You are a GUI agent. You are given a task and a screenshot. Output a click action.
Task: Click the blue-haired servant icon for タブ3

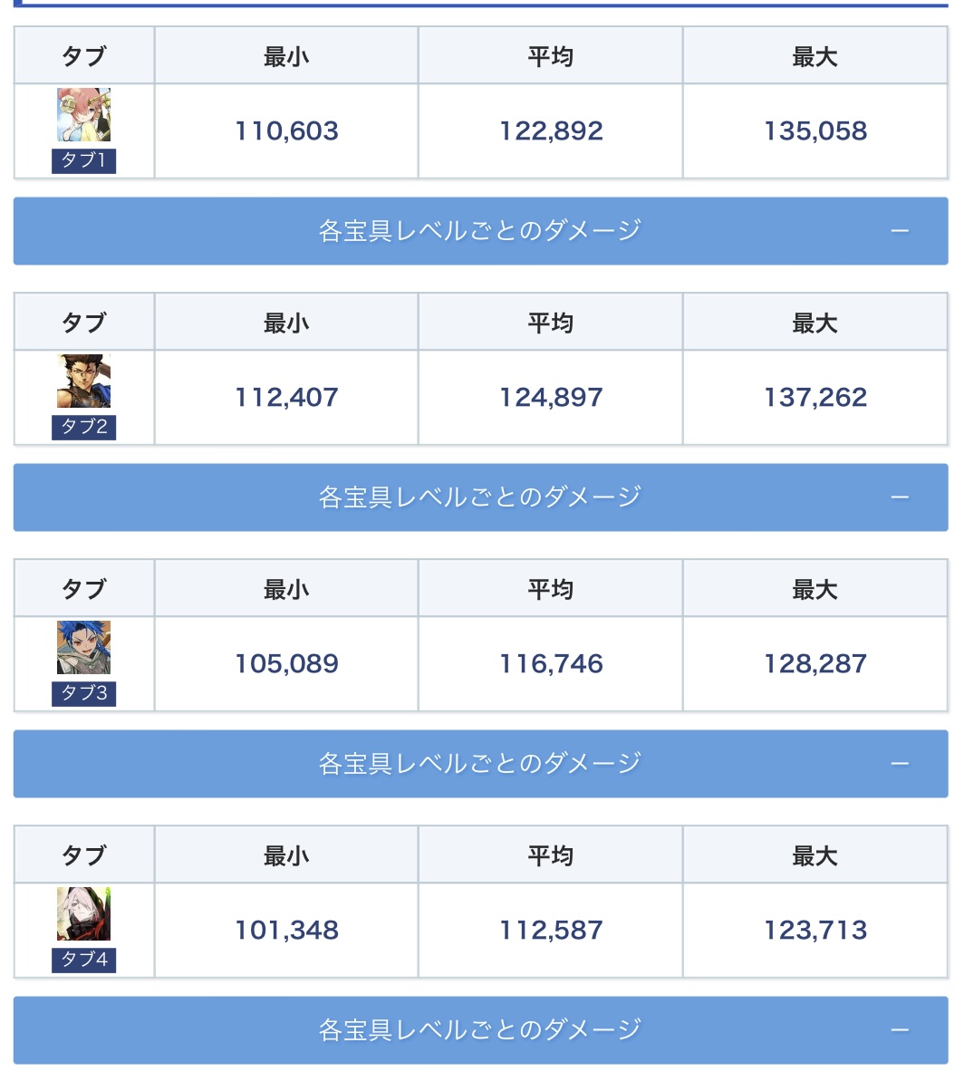pyautogui.click(x=83, y=648)
